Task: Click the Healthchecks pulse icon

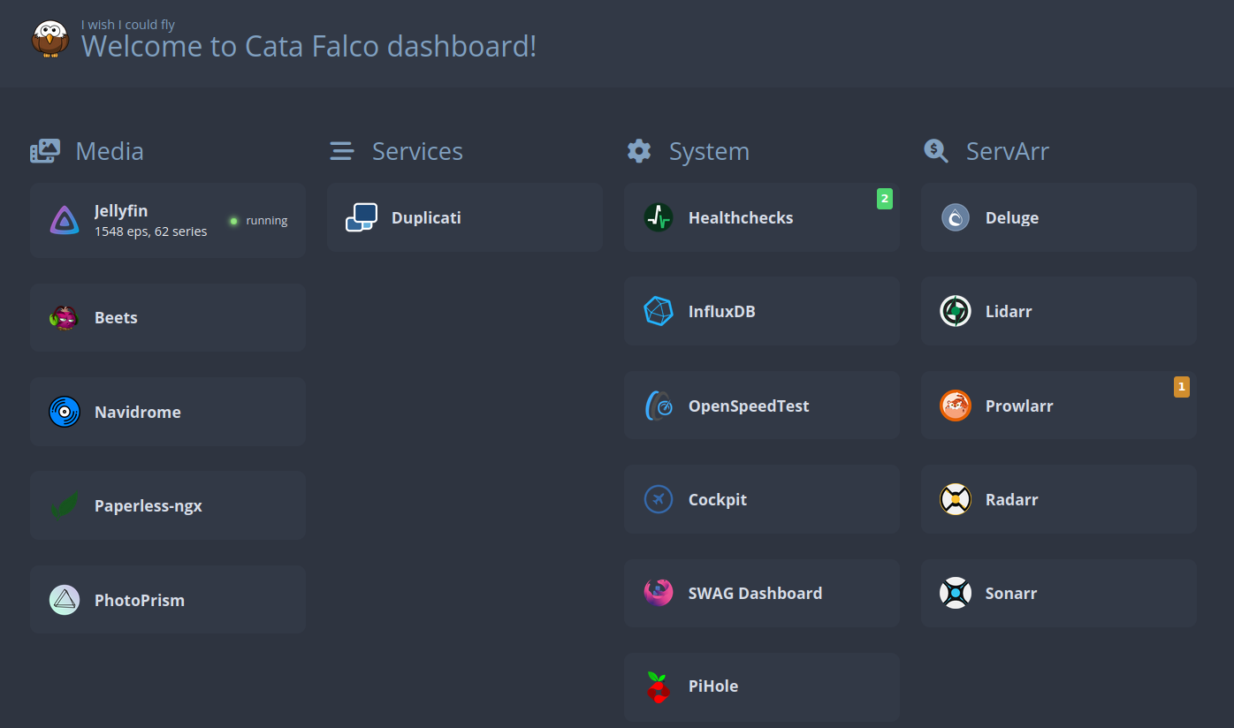Action: tap(659, 217)
